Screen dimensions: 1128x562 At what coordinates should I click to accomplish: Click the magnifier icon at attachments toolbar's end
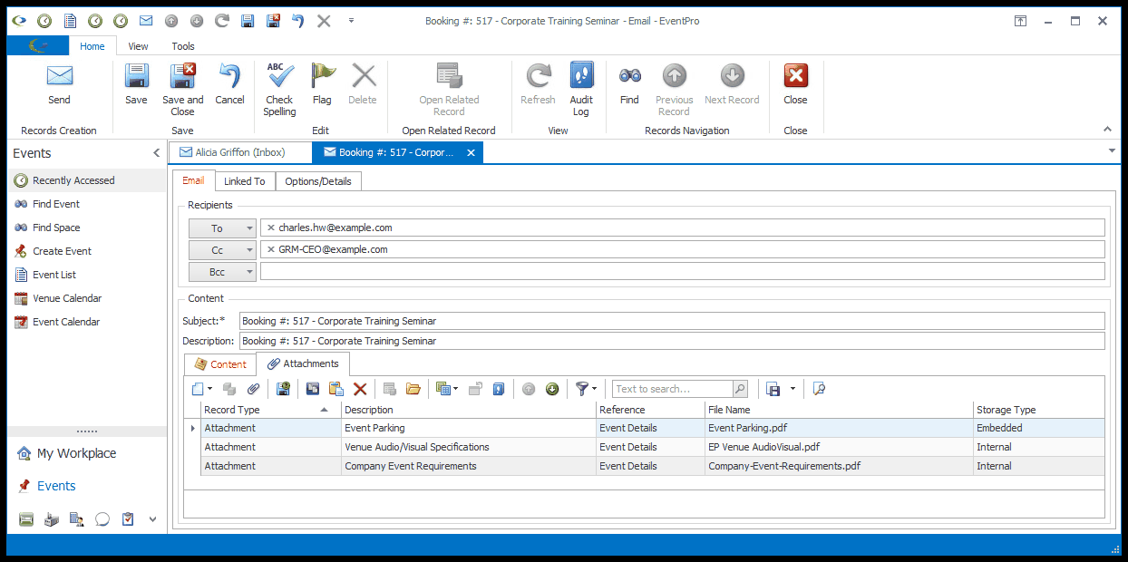coord(819,389)
